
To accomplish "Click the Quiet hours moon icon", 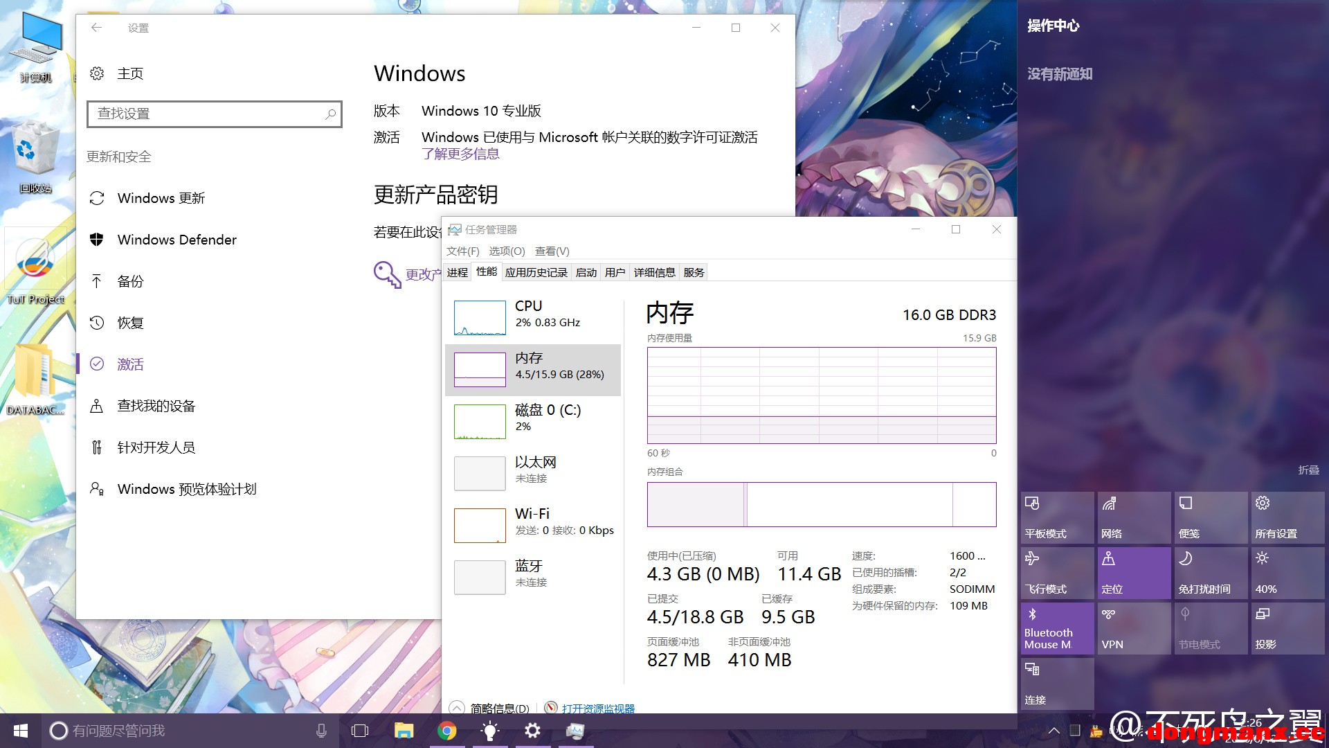I will pyautogui.click(x=1185, y=559).
